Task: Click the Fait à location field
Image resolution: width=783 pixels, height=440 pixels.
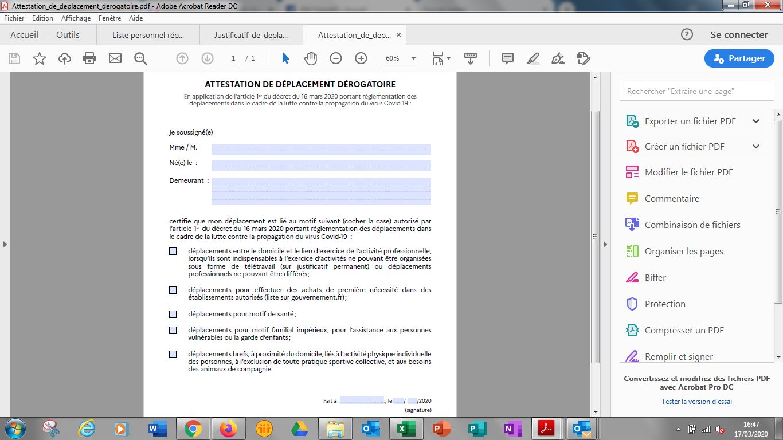Action: (x=361, y=400)
